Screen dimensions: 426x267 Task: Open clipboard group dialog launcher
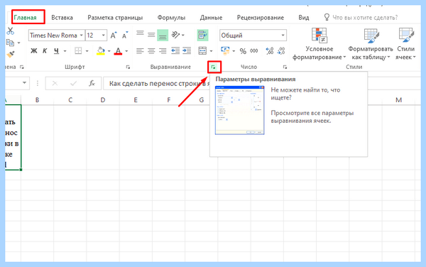point(22,67)
